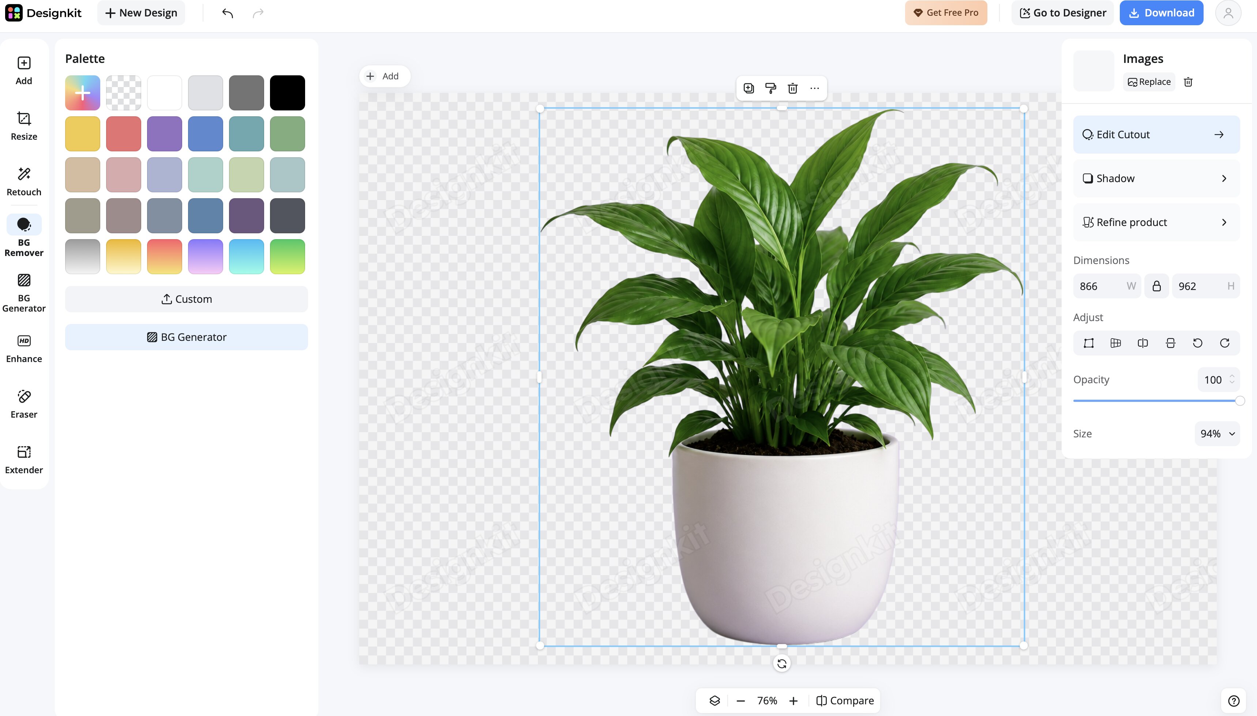
Task: Open the Add tool in sidebar
Action: point(24,71)
